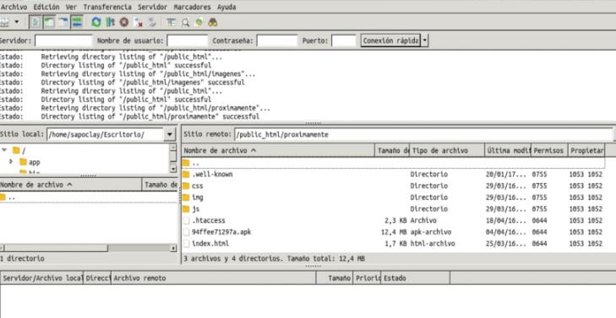Click the directory comparison magnifier icon
Viewport: 616px width, 318px height.
click(x=185, y=22)
